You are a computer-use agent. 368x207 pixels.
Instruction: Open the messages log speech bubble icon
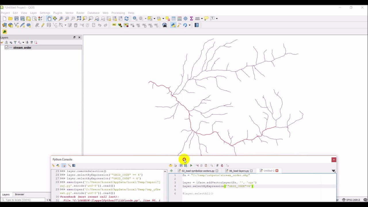tap(365, 200)
